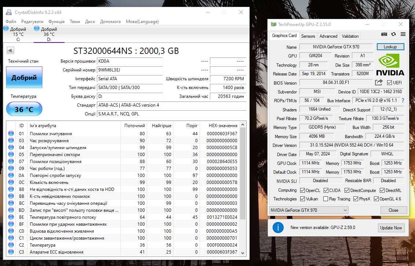The width and height of the screenshot is (415, 266).
Task: Click the BIOS export share icon
Action: tap(379, 82)
